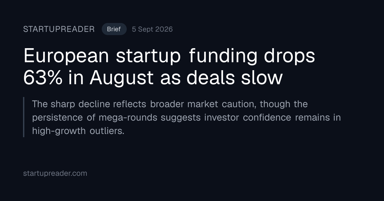Viewport: 384px width, 201px height.
Task: Open the startupreader.com footer link
Action: tap(55, 174)
